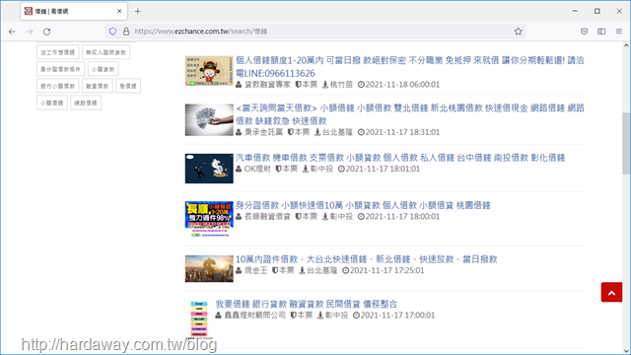Pick the 小額貸款 tag
Image resolution: width=631 pixels, height=355 pixels.
coord(103,69)
